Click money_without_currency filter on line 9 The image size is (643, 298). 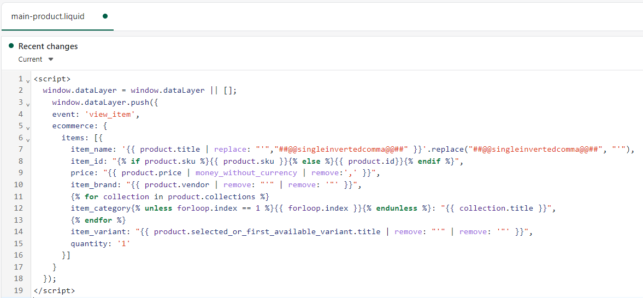[246, 174]
